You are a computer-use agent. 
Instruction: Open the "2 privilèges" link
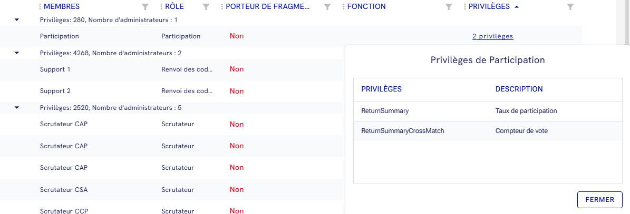(x=492, y=36)
